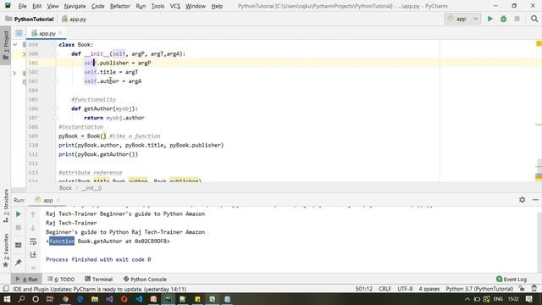Open the Project tool window sidebar tab
The image size is (542, 305).
pyautogui.click(x=6, y=45)
